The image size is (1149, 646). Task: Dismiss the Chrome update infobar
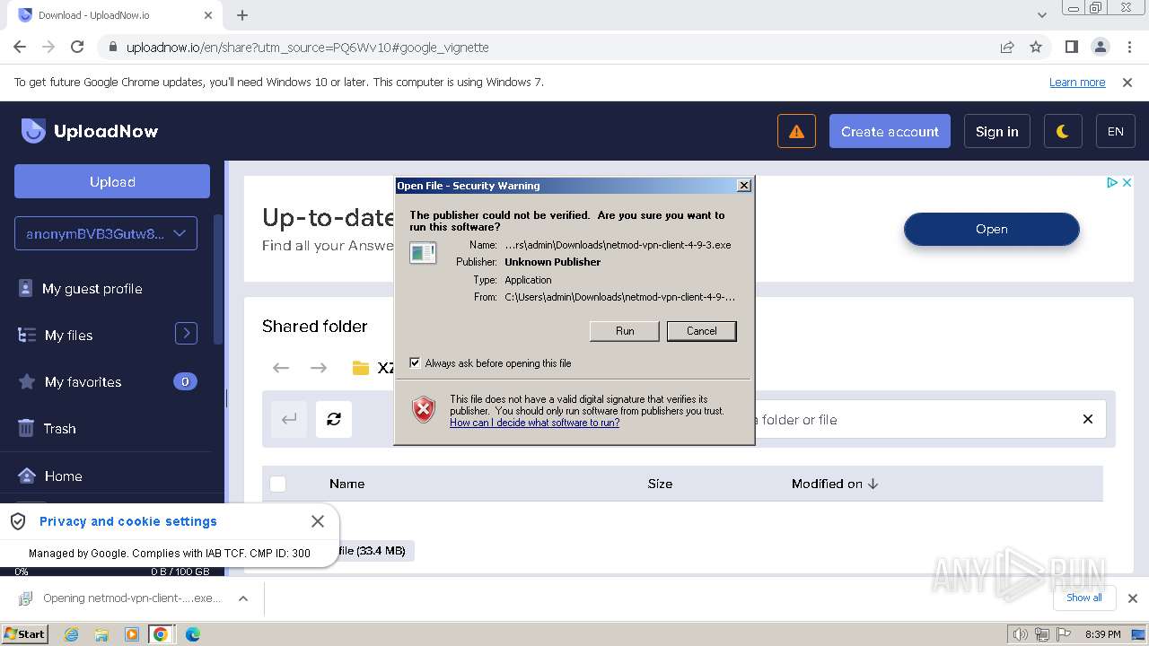[1127, 83]
